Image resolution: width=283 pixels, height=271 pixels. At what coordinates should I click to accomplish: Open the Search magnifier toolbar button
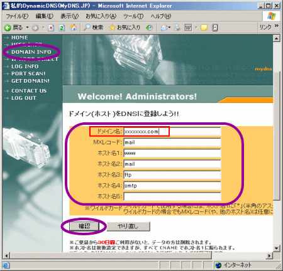(x=93, y=28)
